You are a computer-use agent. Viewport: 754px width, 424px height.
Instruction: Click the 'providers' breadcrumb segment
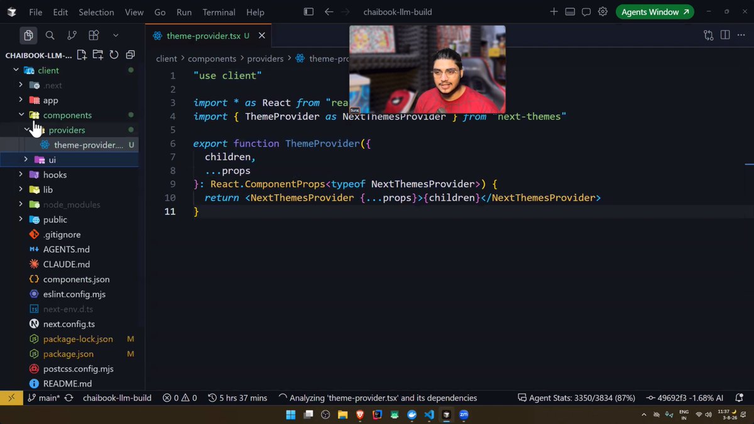pos(265,58)
